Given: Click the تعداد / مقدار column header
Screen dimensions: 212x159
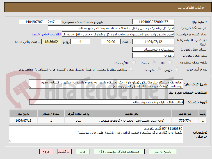Looking at the screenshot, I should click(51, 114).
